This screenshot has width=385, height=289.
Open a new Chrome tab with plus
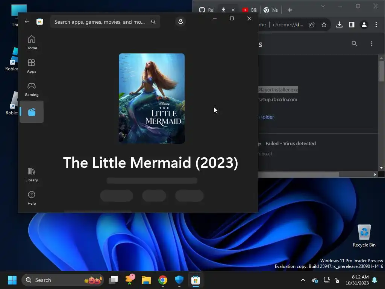coord(290,10)
